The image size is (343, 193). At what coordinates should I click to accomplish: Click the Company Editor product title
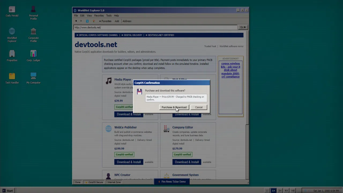(182, 127)
